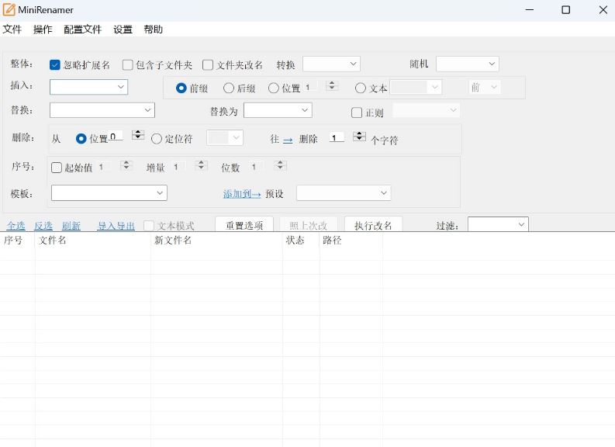Viewport: 615px width, 447px height.
Task: Click the delete 位置 number stepper
Action: pos(138,135)
